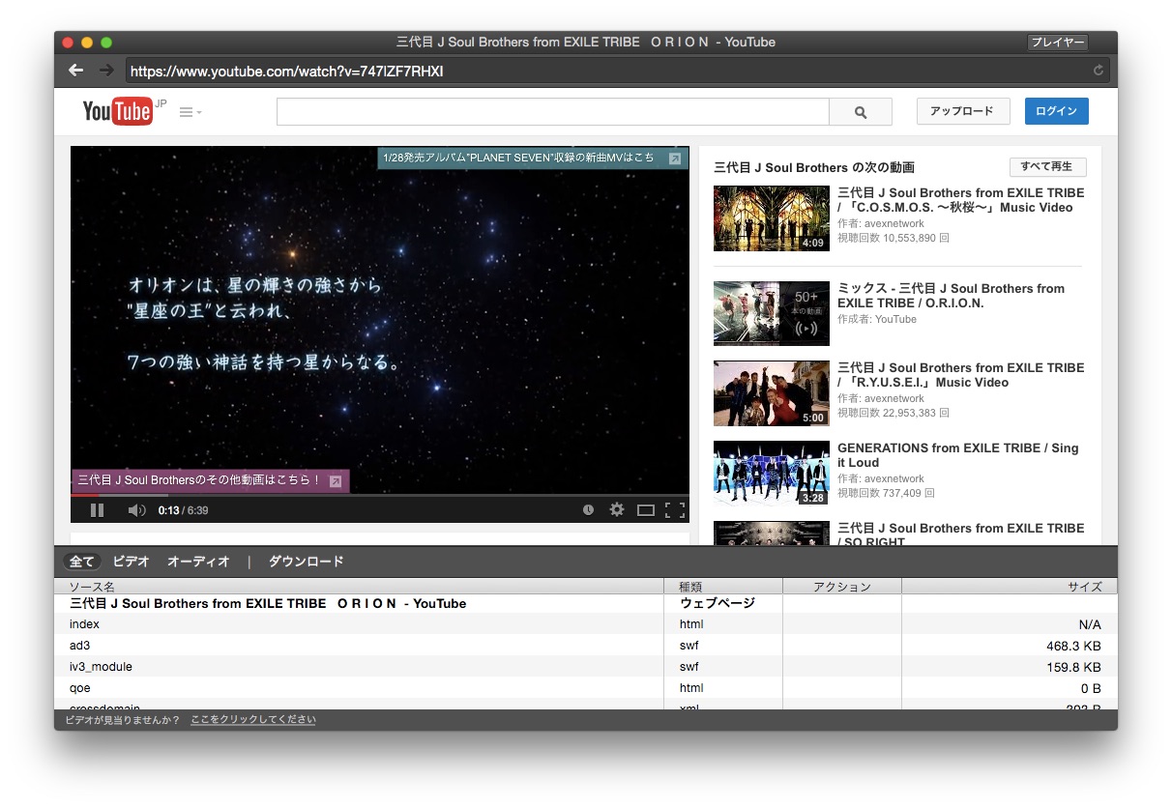Click the アップロード button
This screenshot has width=1172, height=808.
click(x=963, y=111)
